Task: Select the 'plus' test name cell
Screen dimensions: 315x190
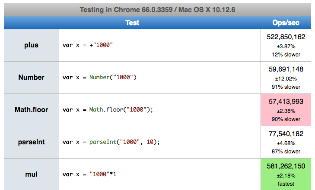Action: pos(31,45)
